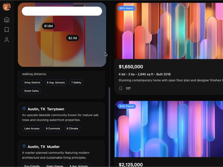
Task: Select the Lake Access tag
Action: [32, 129]
